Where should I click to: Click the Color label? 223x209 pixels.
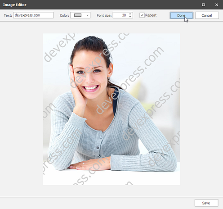click(x=64, y=15)
